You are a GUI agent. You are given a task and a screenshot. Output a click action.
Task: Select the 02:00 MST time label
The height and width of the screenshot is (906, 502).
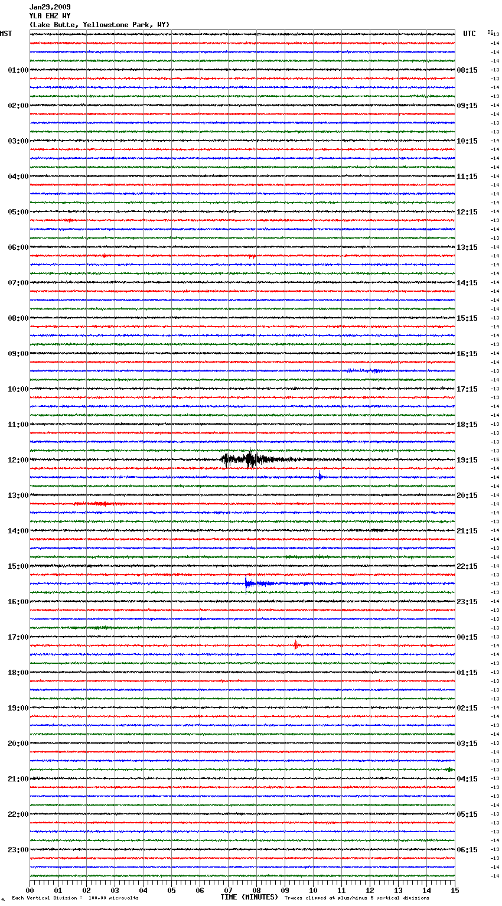coord(18,106)
